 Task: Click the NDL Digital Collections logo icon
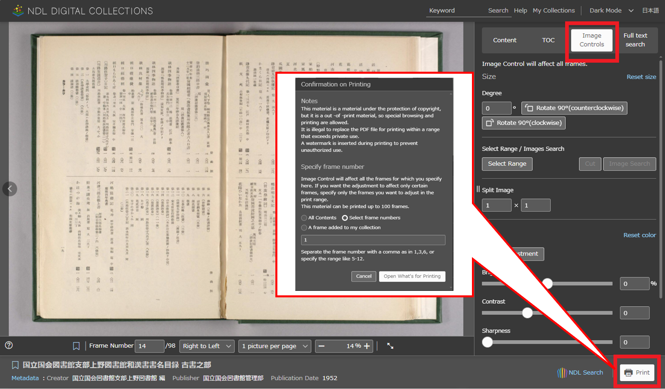click(x=18, y=10)
